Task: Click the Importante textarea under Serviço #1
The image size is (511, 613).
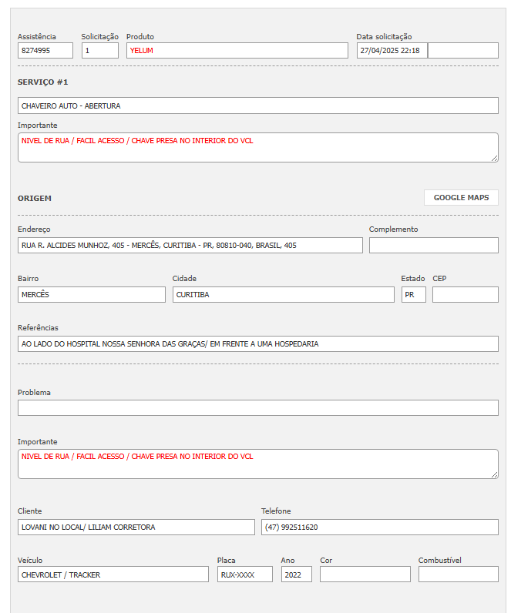Action: pyautogui.click(x=257, y=148)
